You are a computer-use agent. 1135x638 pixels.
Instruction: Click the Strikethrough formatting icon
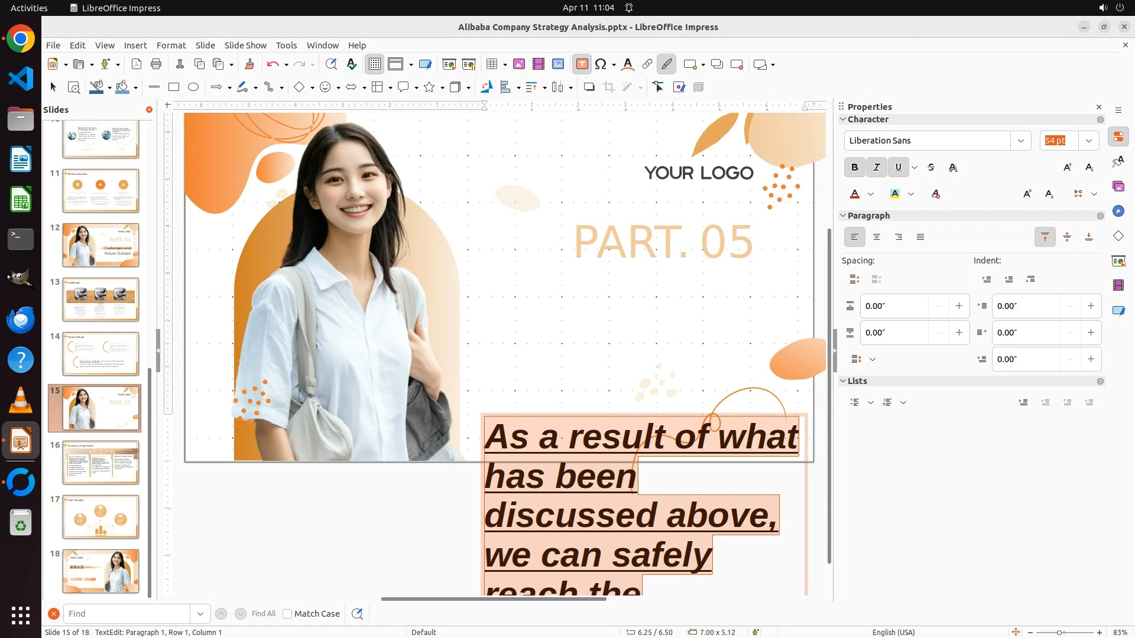click(x=931, y=168)
